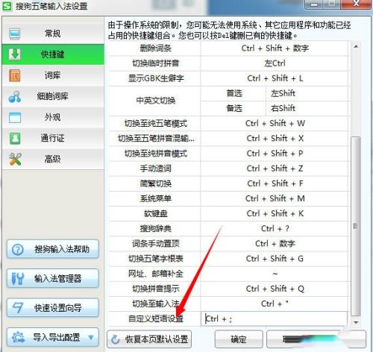Select the 快捷键 tab

(x=53, y=54)
